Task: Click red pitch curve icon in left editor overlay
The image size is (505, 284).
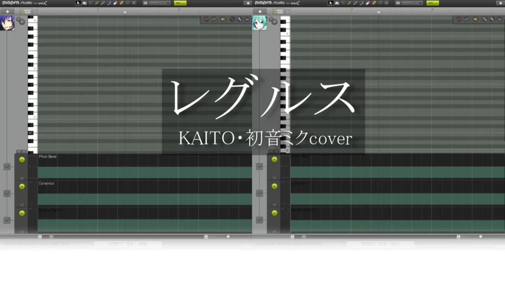Action: coord(206,19)
